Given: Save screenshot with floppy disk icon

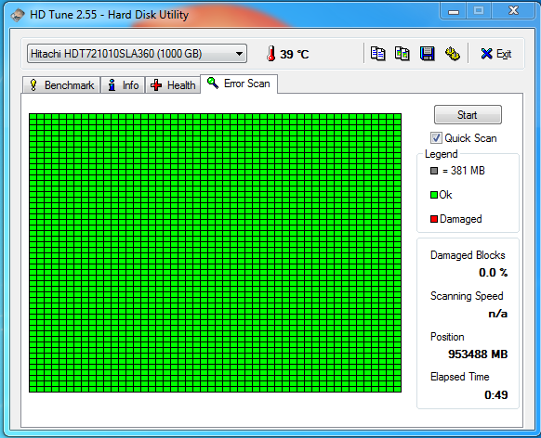Looking at the screenshot, I should 428,54.
